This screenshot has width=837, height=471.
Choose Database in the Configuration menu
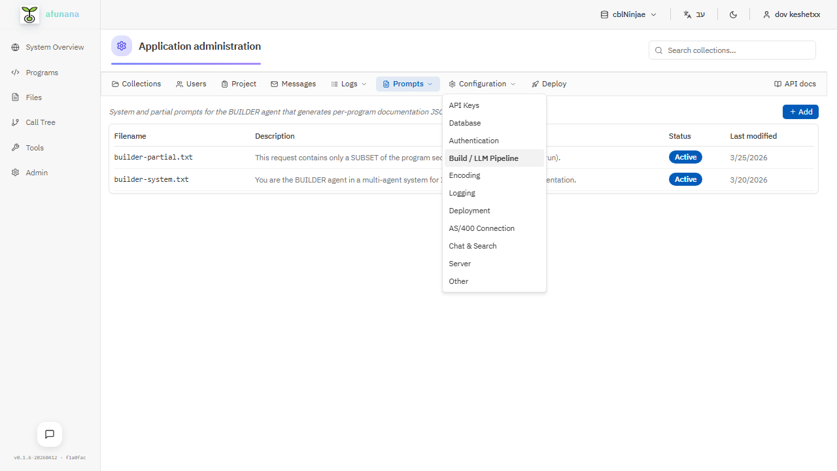click(465, 123)
